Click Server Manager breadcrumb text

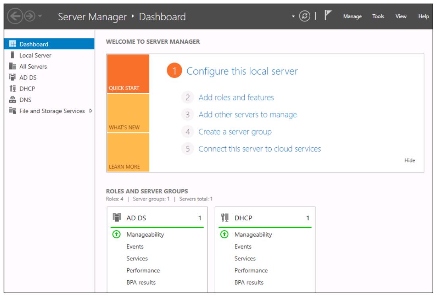click(92, 17)
